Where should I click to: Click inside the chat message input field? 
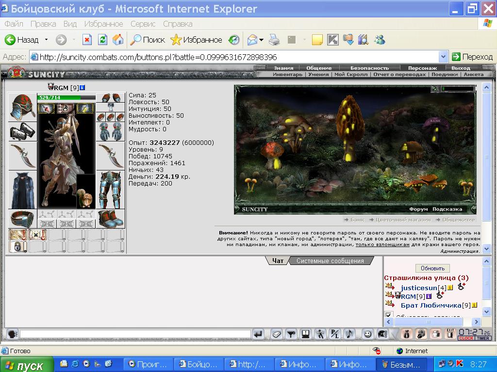point(135,334)
